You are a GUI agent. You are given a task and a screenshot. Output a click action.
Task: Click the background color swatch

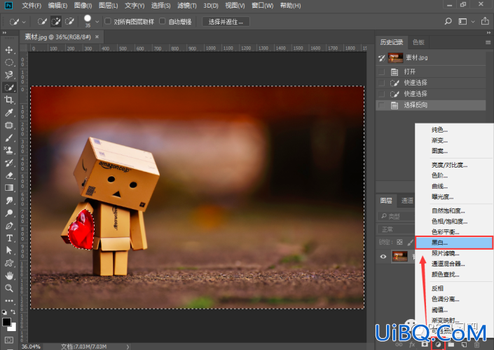(x=13, y=328)
